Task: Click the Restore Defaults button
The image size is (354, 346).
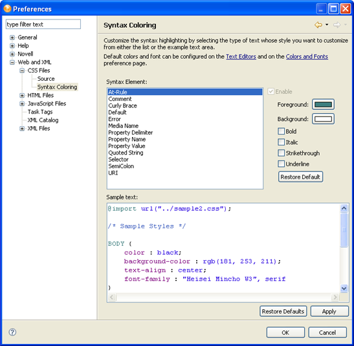Action: click(x=283, y=311)
